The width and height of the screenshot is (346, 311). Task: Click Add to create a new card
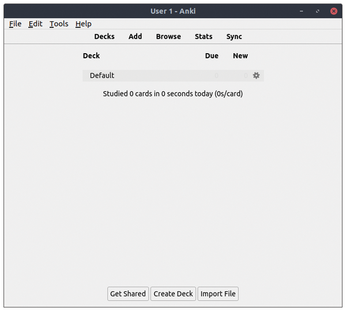pyautogui.click(x=136, y=36)
